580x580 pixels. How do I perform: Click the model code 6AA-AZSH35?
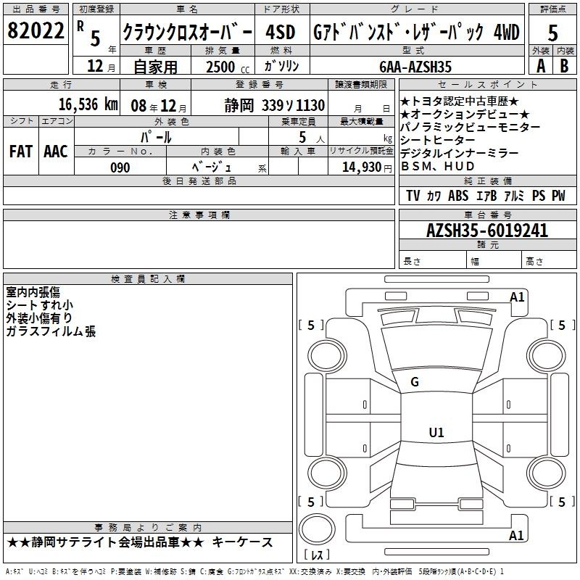[415, 67]
